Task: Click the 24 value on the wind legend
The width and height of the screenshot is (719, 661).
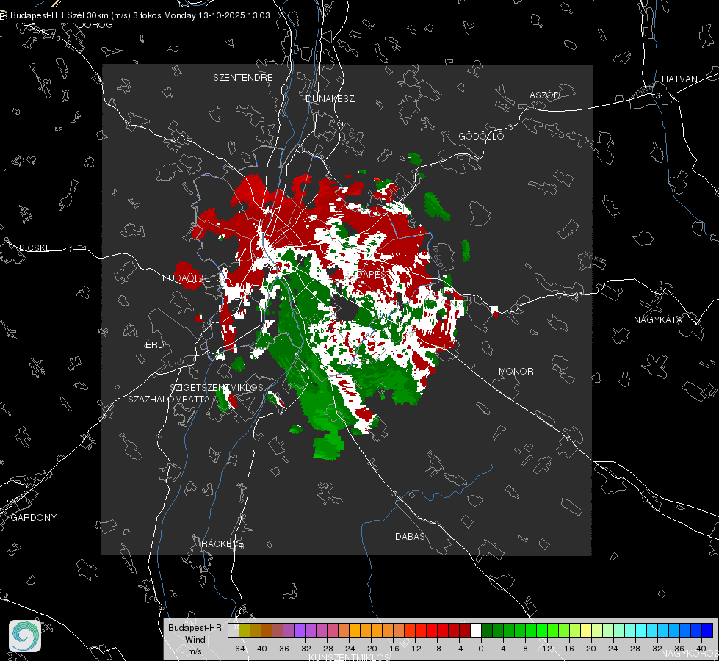Action: (613, 649)
